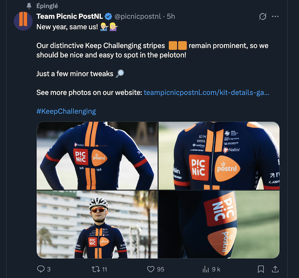
Task: Click the #KeepChallenging hashtag
Action: (66, 111)
